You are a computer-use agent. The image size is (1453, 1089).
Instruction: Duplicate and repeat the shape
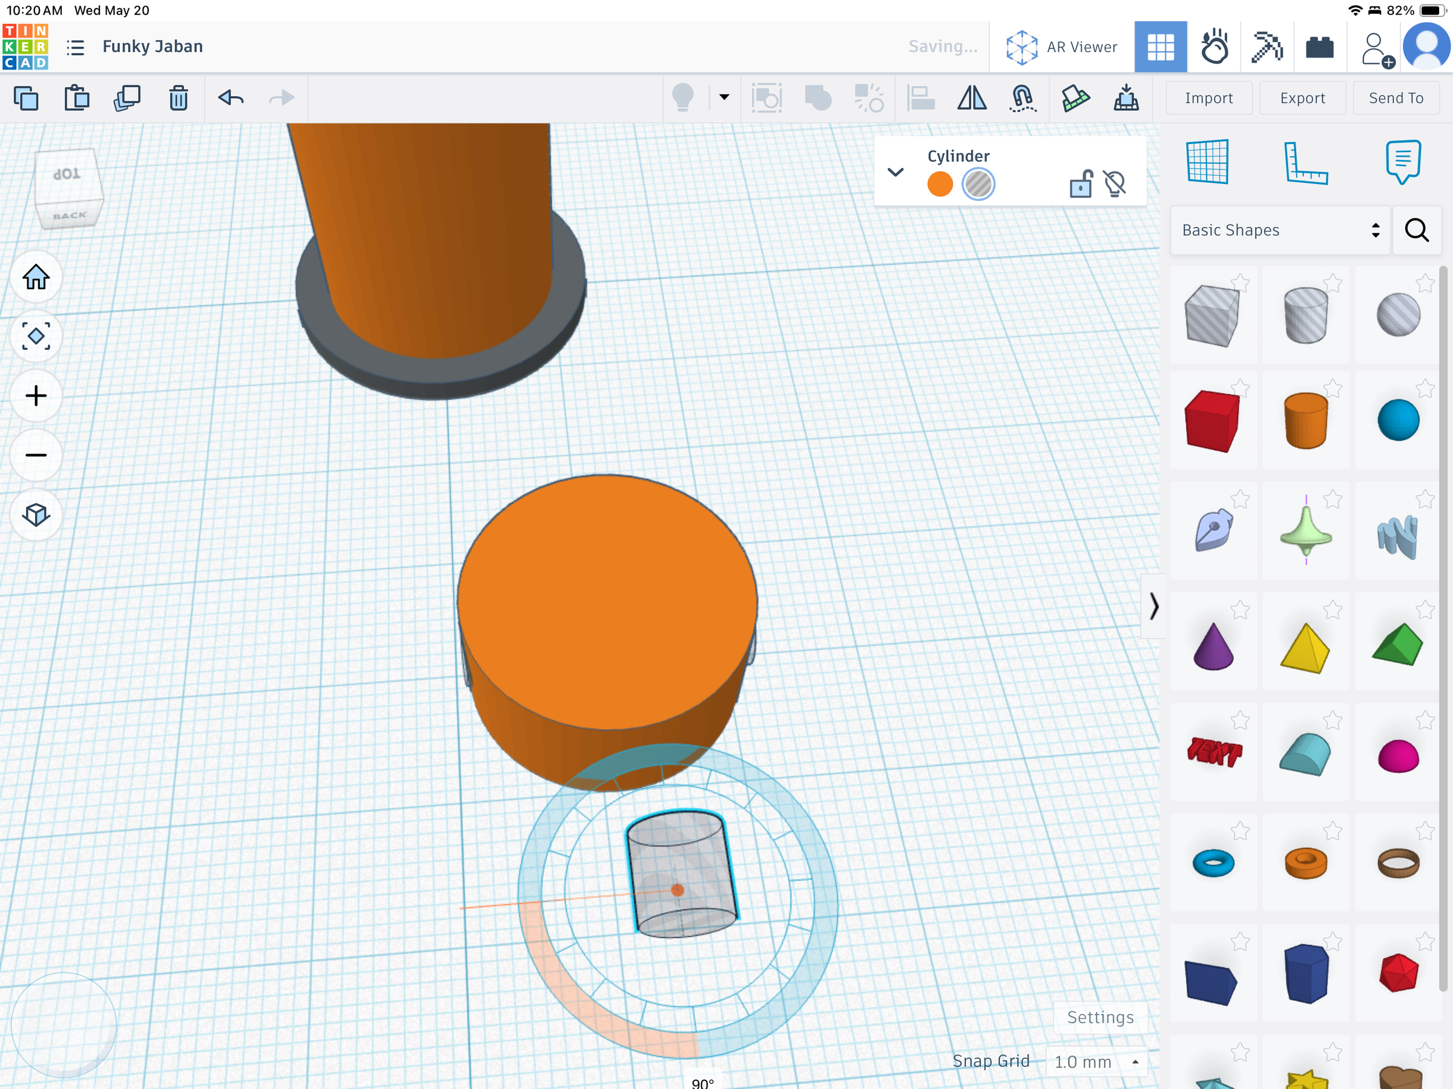tap(127, 99)
